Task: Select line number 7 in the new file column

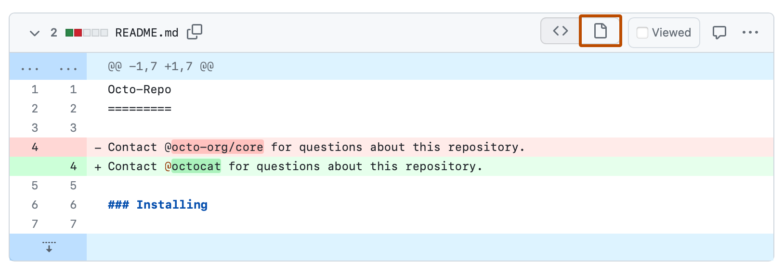Action: click(73, 224)
